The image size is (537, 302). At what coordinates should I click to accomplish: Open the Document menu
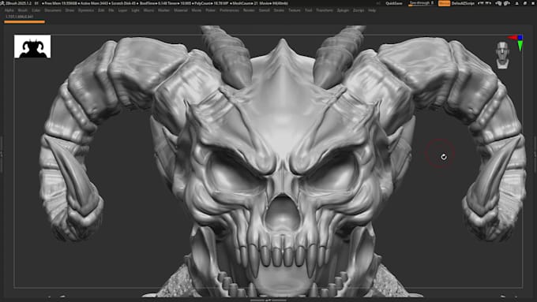[53, 10]
